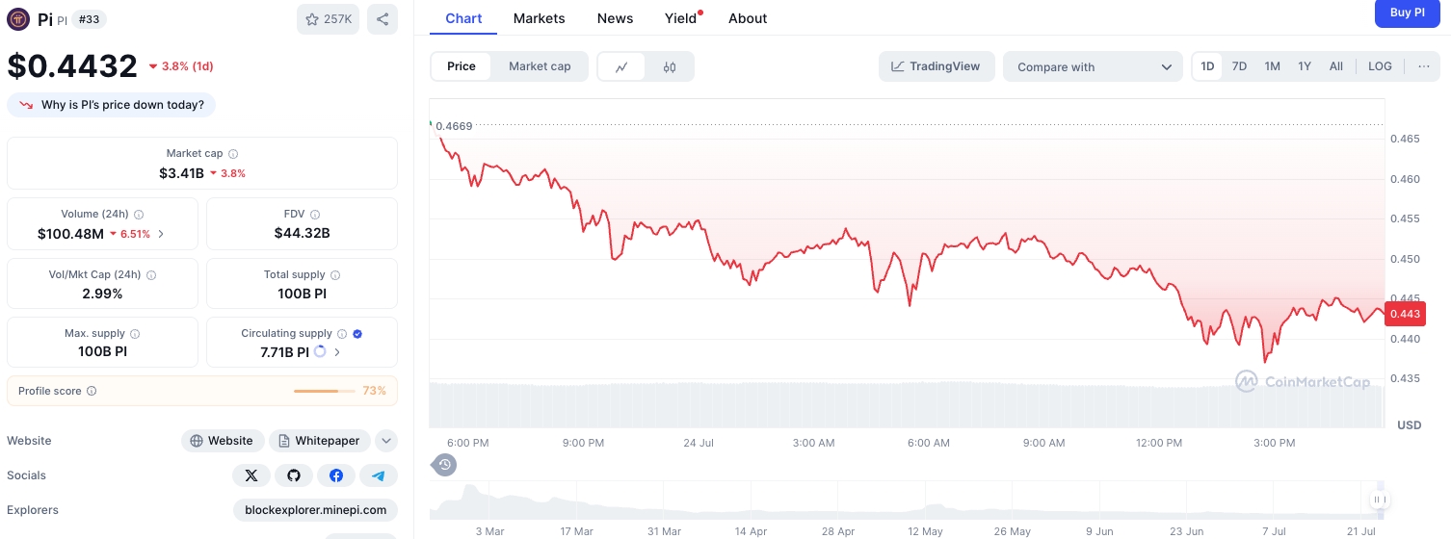The width and height of the screenshot is (1451, 539).
Task: Open the Telegram social link
Action: pos(379,475)
